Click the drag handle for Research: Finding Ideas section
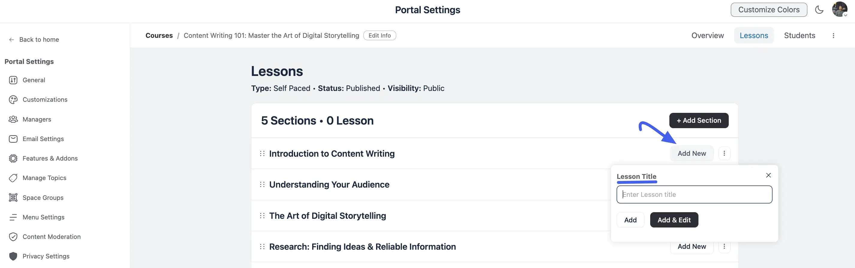The image size is (855, 268). click(262, 246)
